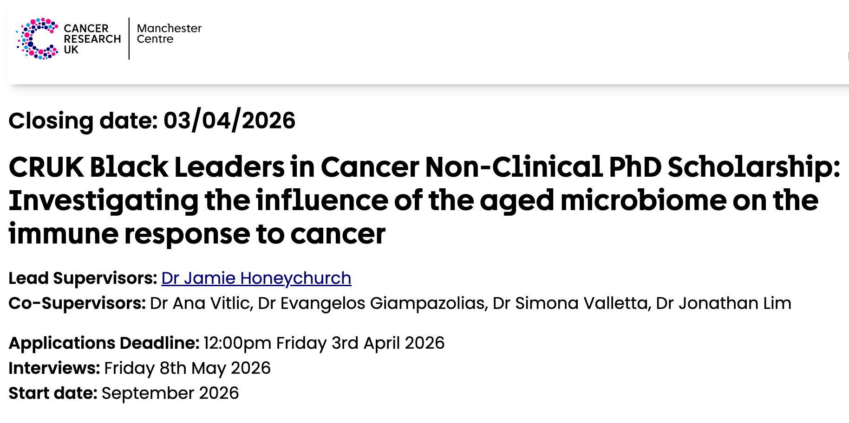
Task: Click the 'Co-Supervisors:' label
Action: click(x=78, y=303)
